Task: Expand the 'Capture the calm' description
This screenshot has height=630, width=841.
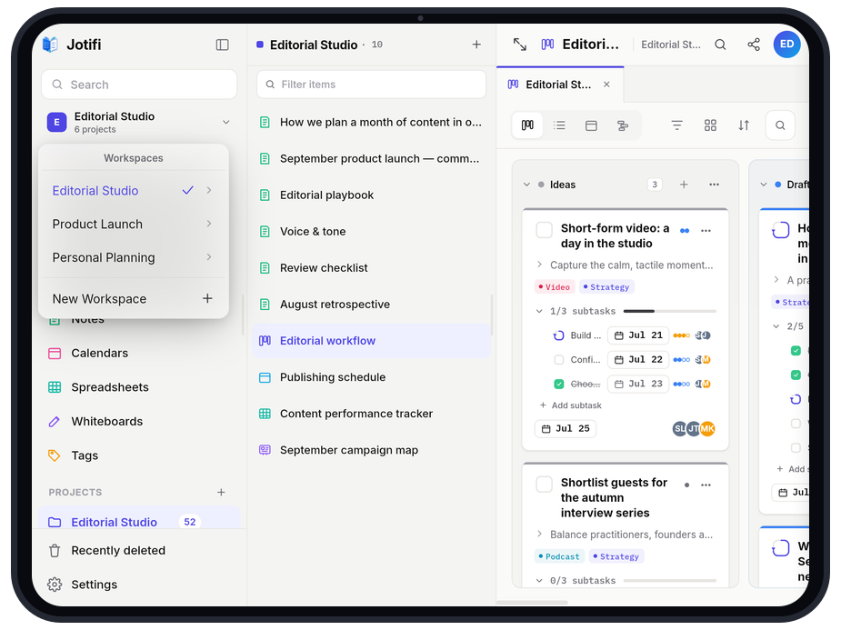Action: pyautogui.click(x=539, y=265)
